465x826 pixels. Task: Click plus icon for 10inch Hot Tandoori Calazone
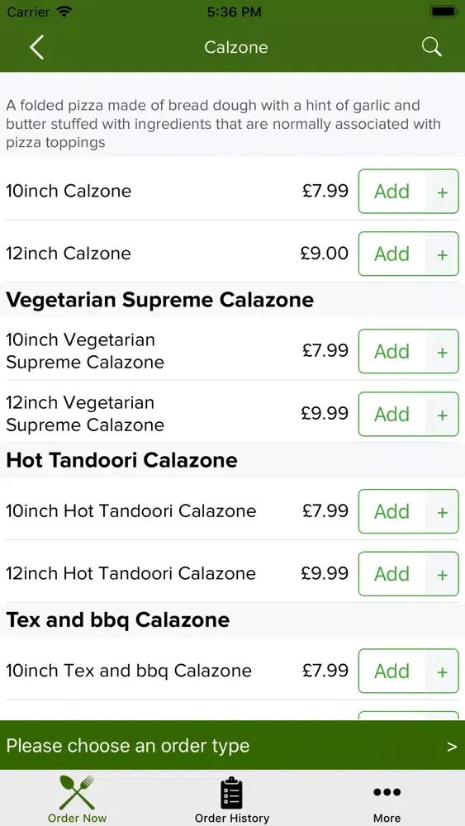pyautogui.click(x=443, y=511)
